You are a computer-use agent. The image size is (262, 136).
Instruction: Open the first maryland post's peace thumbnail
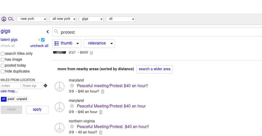tap(60, 86)
